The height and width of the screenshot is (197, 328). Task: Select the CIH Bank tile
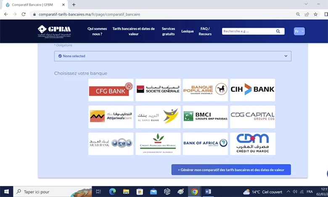click(252, 90)
